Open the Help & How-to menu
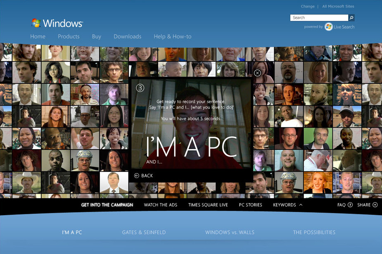 [173, 36]
